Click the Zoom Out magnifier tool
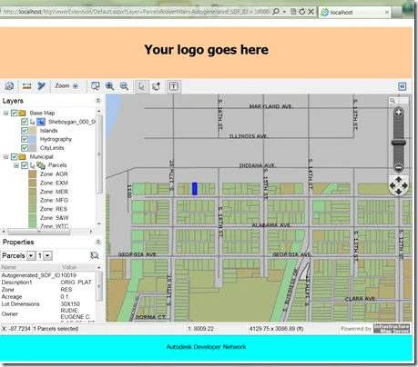The width and height of the screenshot is (418, 367). coord(124,86)
